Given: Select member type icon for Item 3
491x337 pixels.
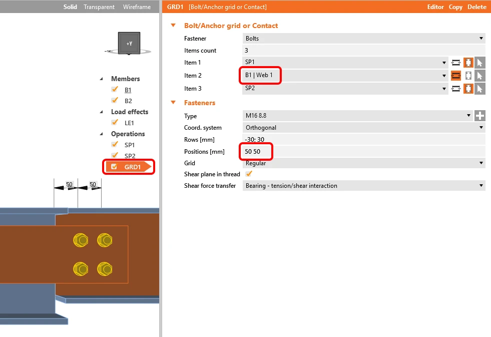Looking at the screenshot, I should point(456,89).
